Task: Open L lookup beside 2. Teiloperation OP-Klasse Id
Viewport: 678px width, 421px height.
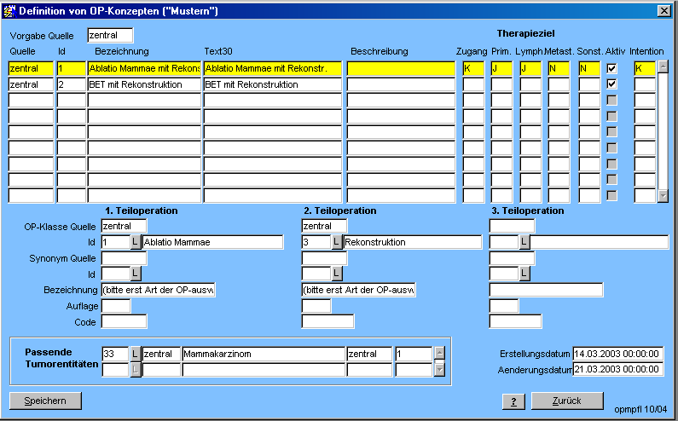Action: tap(337, 243)
